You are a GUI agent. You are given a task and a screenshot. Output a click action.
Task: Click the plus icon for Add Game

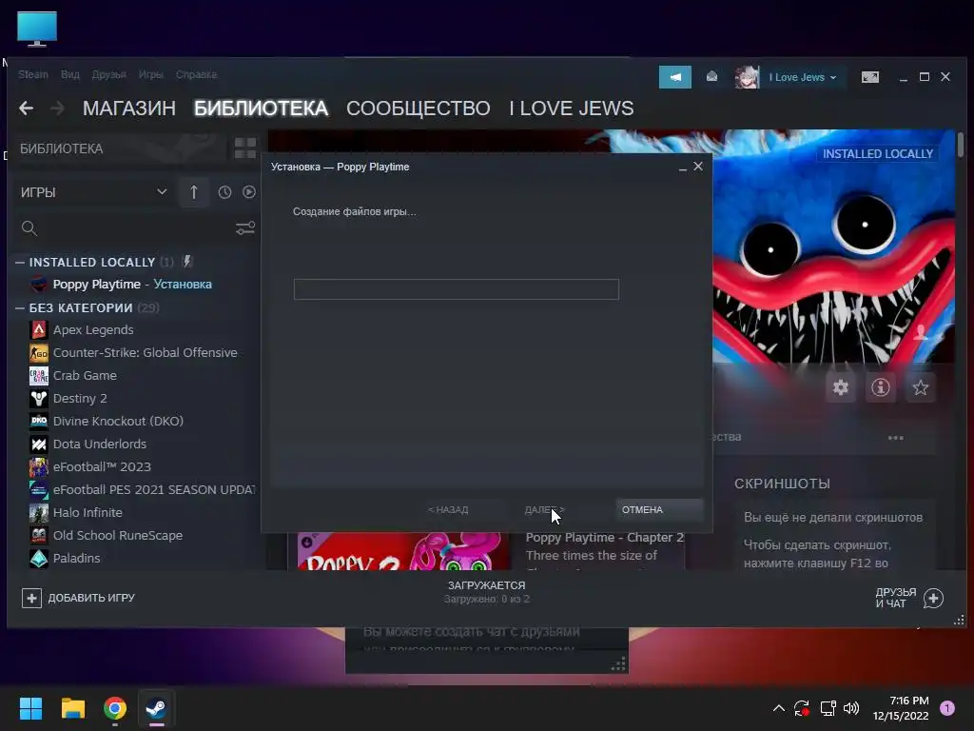[x=31, y=598]
